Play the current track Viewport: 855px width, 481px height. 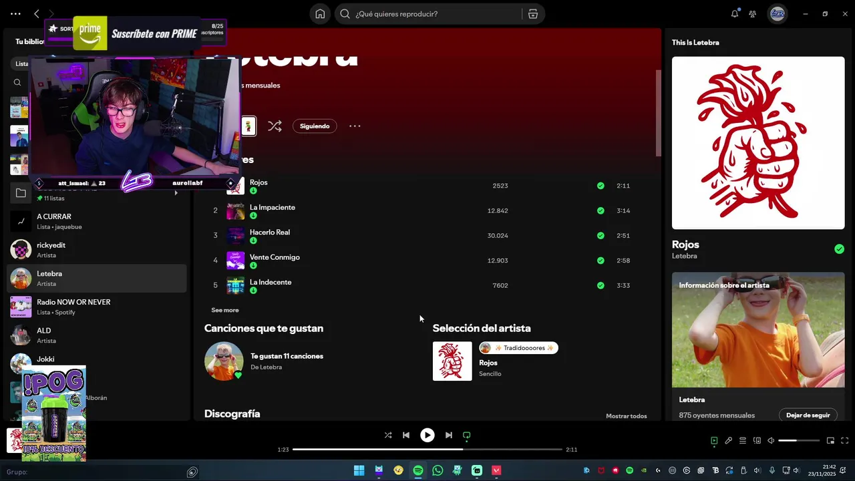pos(427,435)
